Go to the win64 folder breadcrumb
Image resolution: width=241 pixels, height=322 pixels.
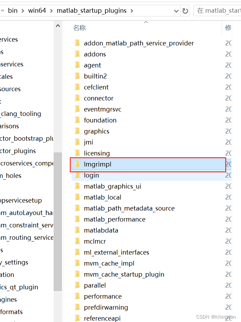click(37, 10)
